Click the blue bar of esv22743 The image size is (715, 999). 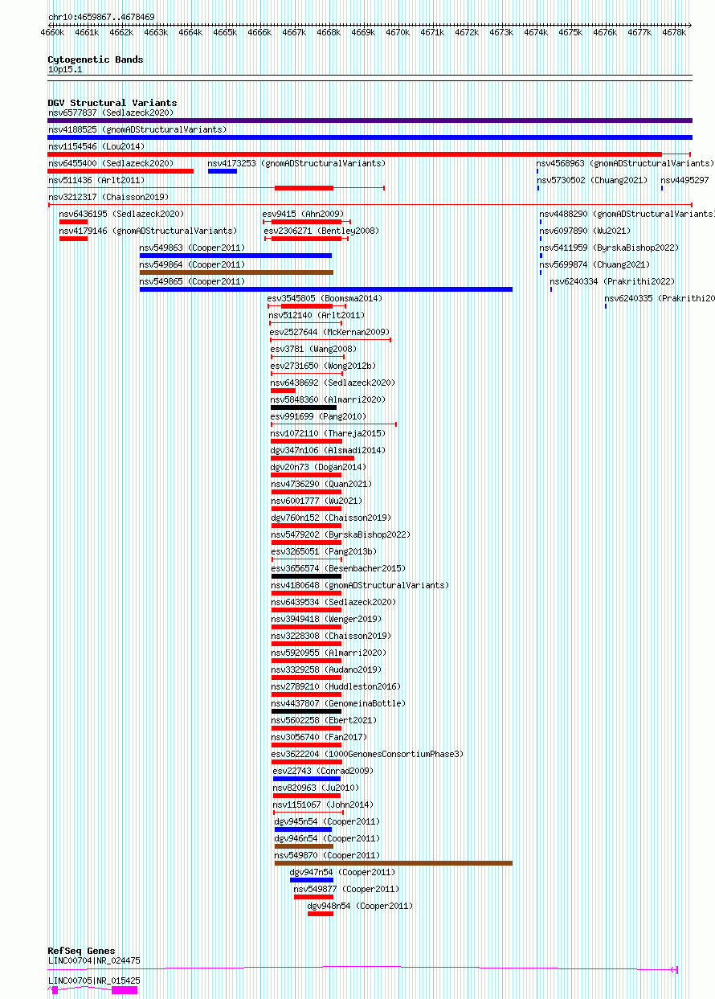[x=307, y=779]
